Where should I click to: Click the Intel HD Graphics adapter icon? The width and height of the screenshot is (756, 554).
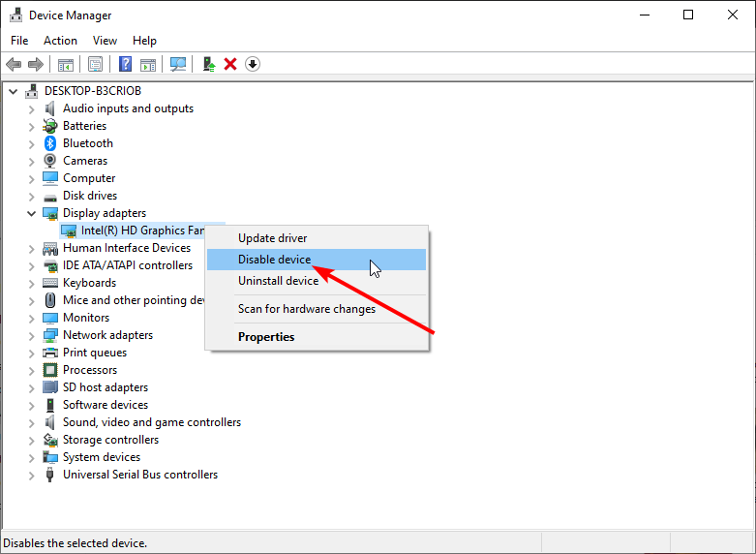pos(69,231)
